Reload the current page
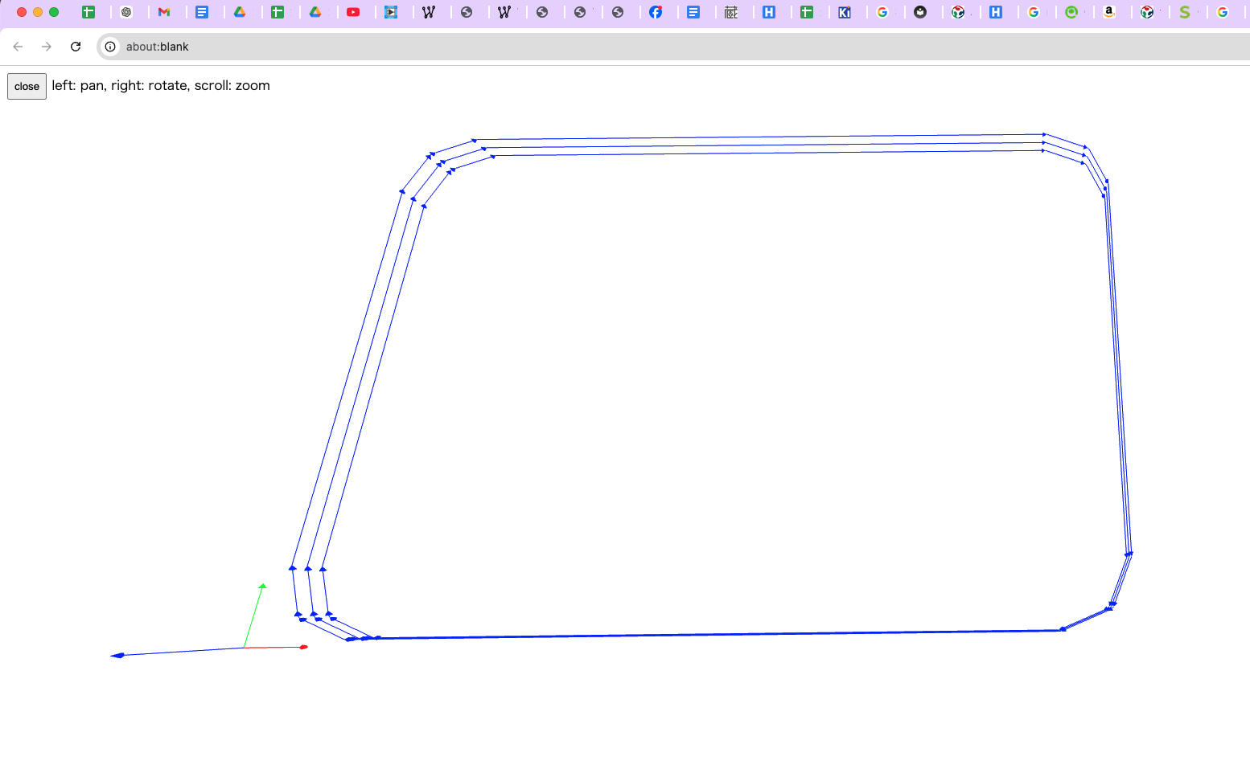 76,47
